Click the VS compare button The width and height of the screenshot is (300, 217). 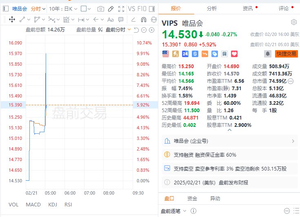point(131,9)
